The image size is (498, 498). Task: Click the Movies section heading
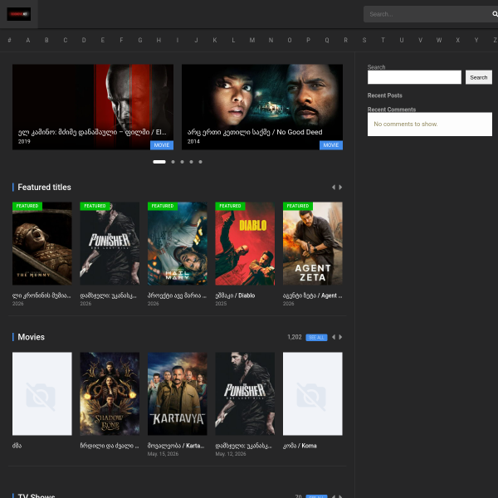point(32,337)
